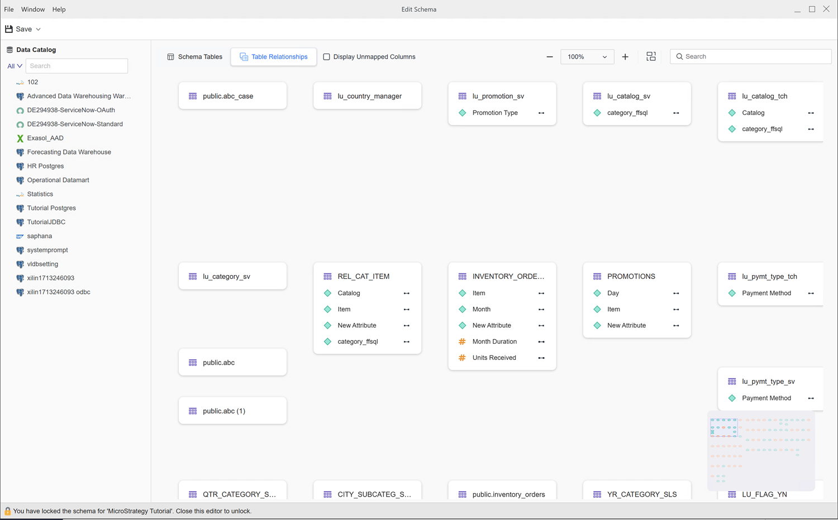Click the minimap overview thumbnail
This screenshot has height=520, width=838.
[760, 451]
